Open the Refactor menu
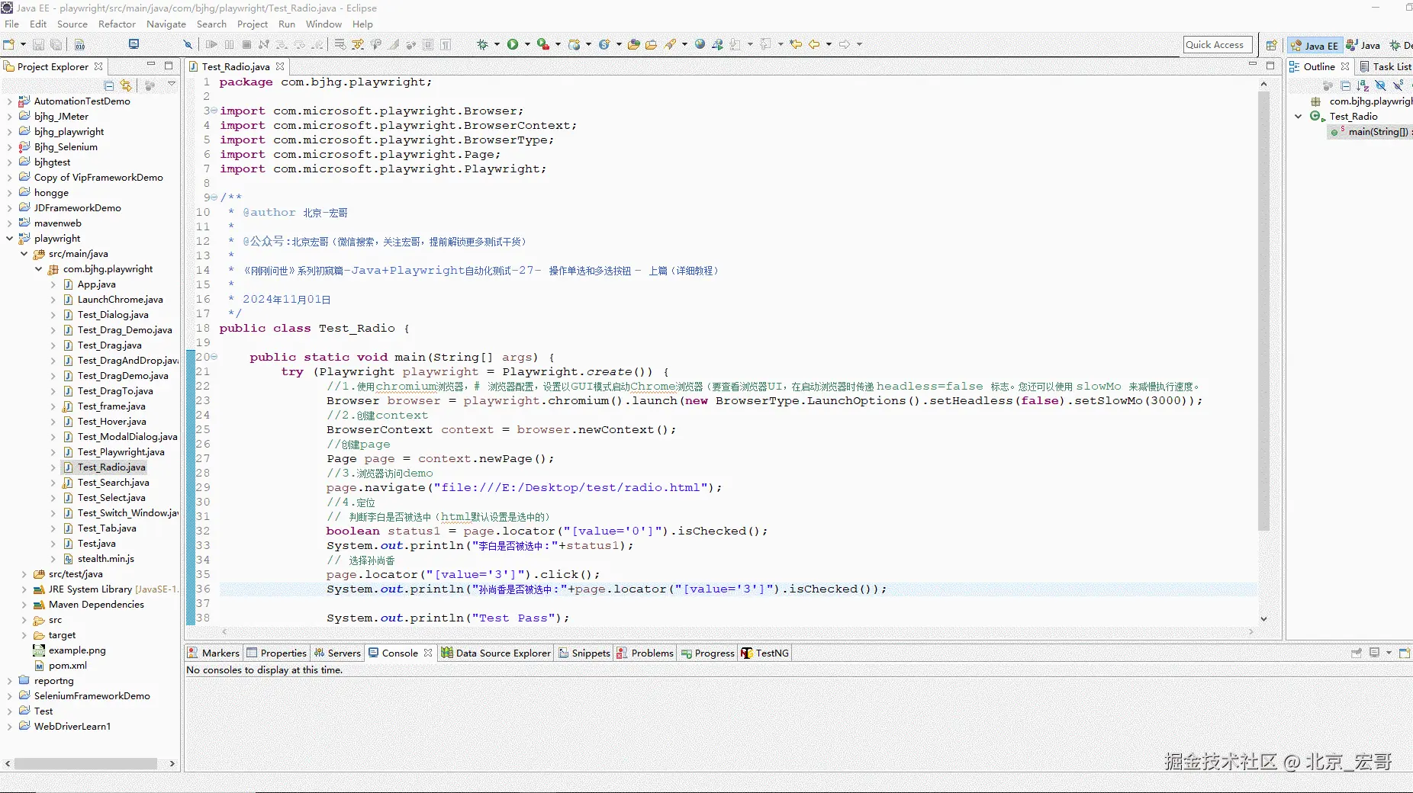Viewport: 1413px width, 793px height. tap(117, 24)
